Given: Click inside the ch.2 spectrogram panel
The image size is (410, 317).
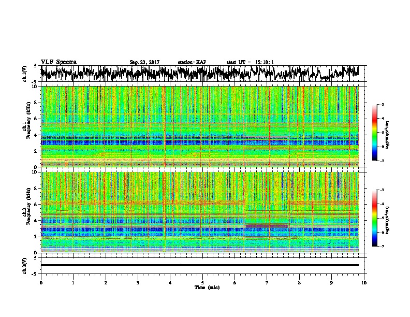Looking at the screenshot, I should 200,212.
